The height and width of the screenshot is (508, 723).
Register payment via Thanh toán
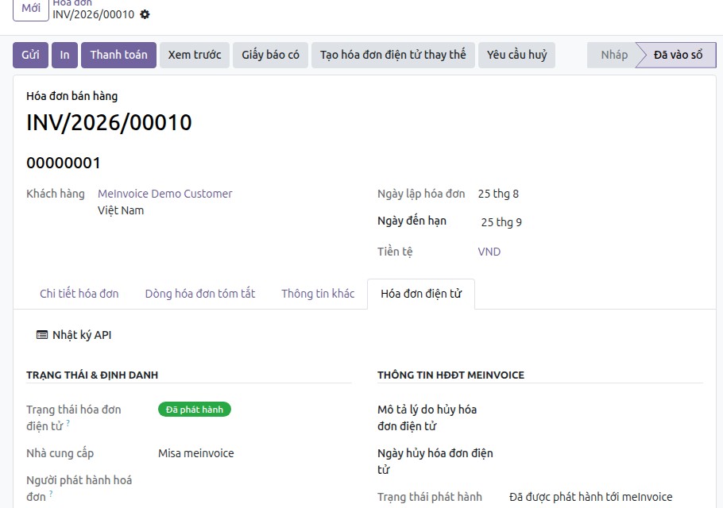118,55
